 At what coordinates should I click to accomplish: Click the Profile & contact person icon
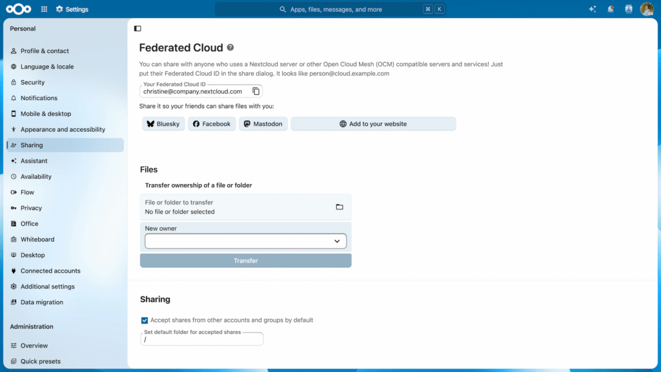coord(14,50)
